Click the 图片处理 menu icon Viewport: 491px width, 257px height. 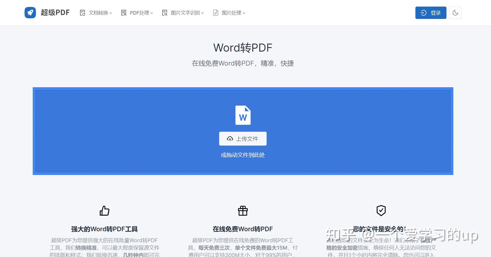pos(216,13)
